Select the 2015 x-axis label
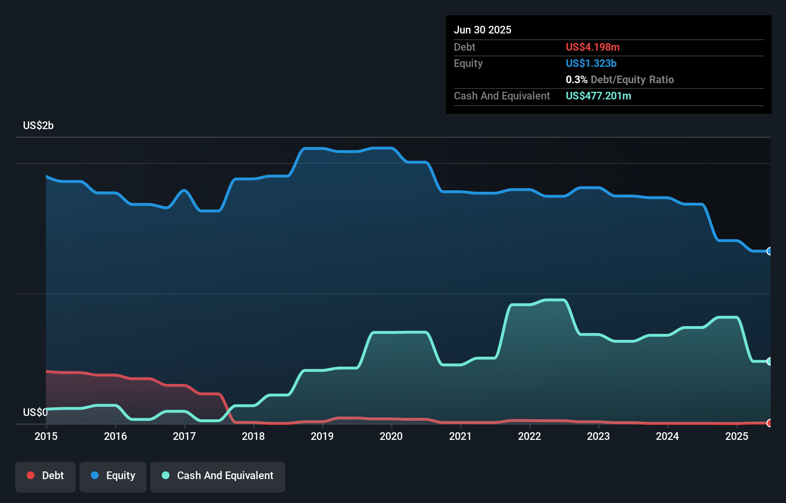The height and width of the screenshot is (503, 786). click(46, 436)
